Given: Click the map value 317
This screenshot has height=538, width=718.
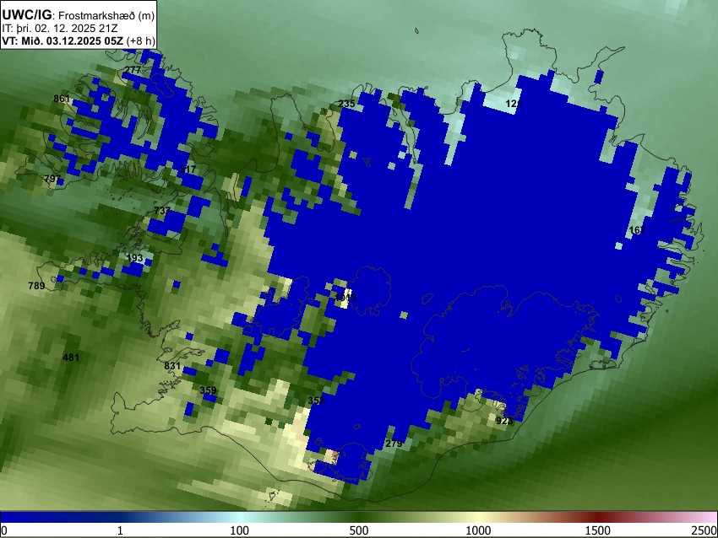Looking at the screenshot, I should 188,169.
